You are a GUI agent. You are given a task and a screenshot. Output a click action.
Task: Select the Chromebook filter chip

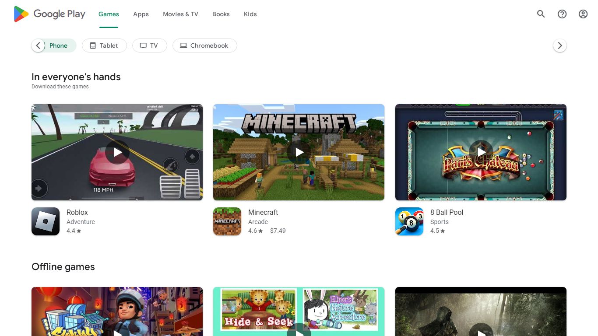(x=204, y=45)
